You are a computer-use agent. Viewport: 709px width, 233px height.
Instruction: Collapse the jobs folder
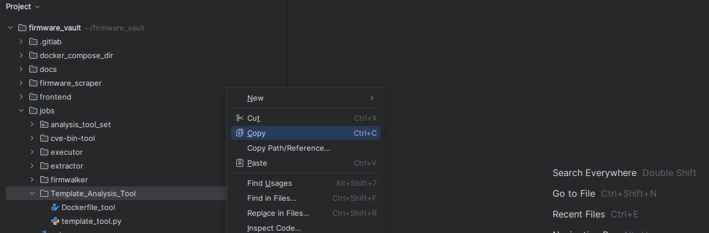pos(21,110)
